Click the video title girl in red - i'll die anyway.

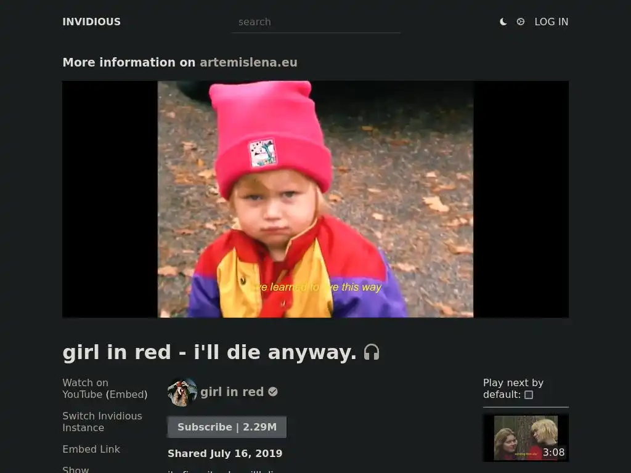click(210, 352)
